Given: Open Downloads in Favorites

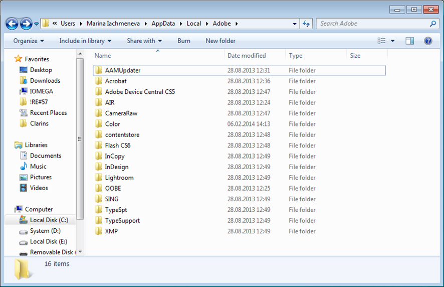Looking at the screenshot, I should (x=45, y=81).
